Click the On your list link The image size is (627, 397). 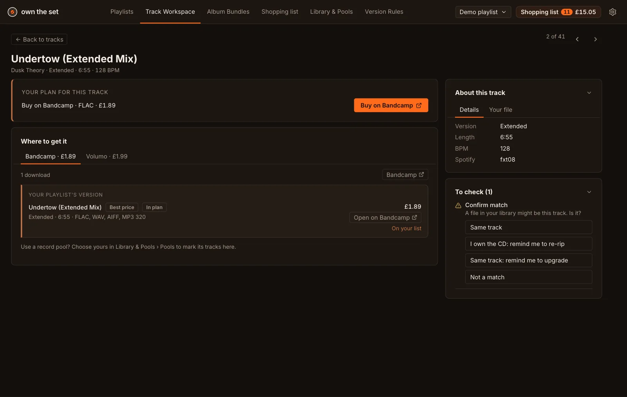(406, 228)
